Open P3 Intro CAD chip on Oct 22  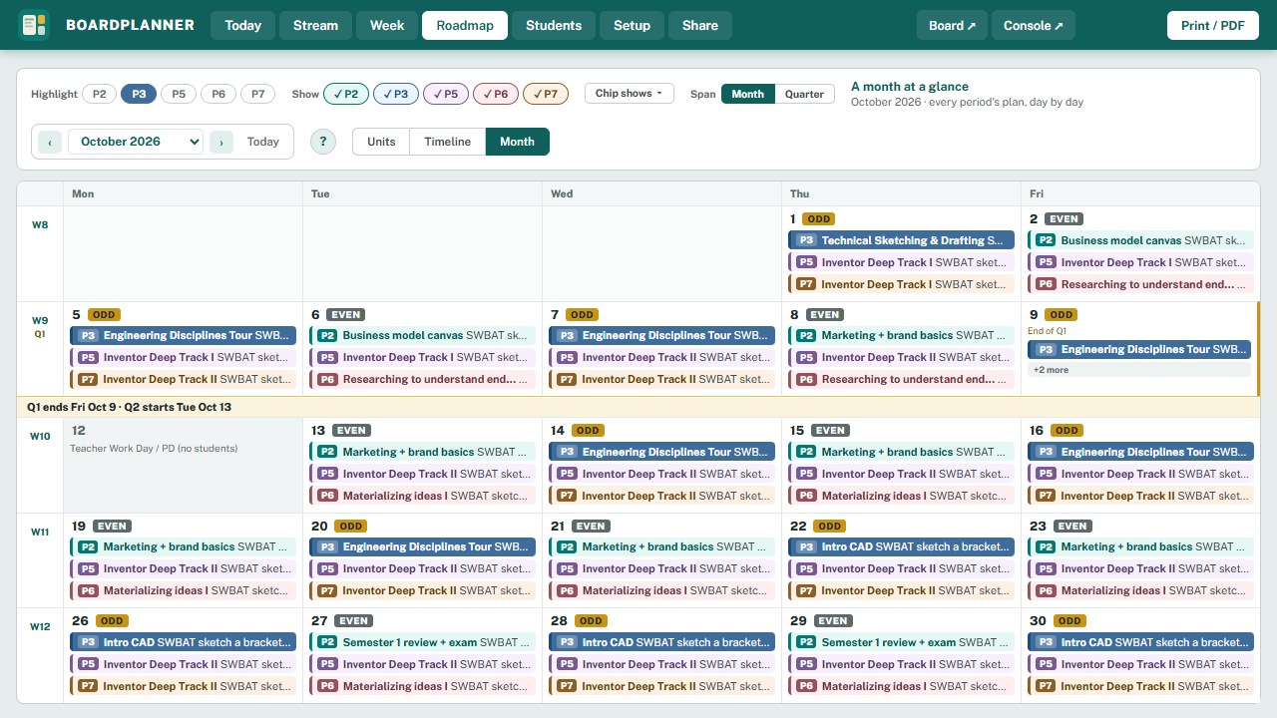902,546
